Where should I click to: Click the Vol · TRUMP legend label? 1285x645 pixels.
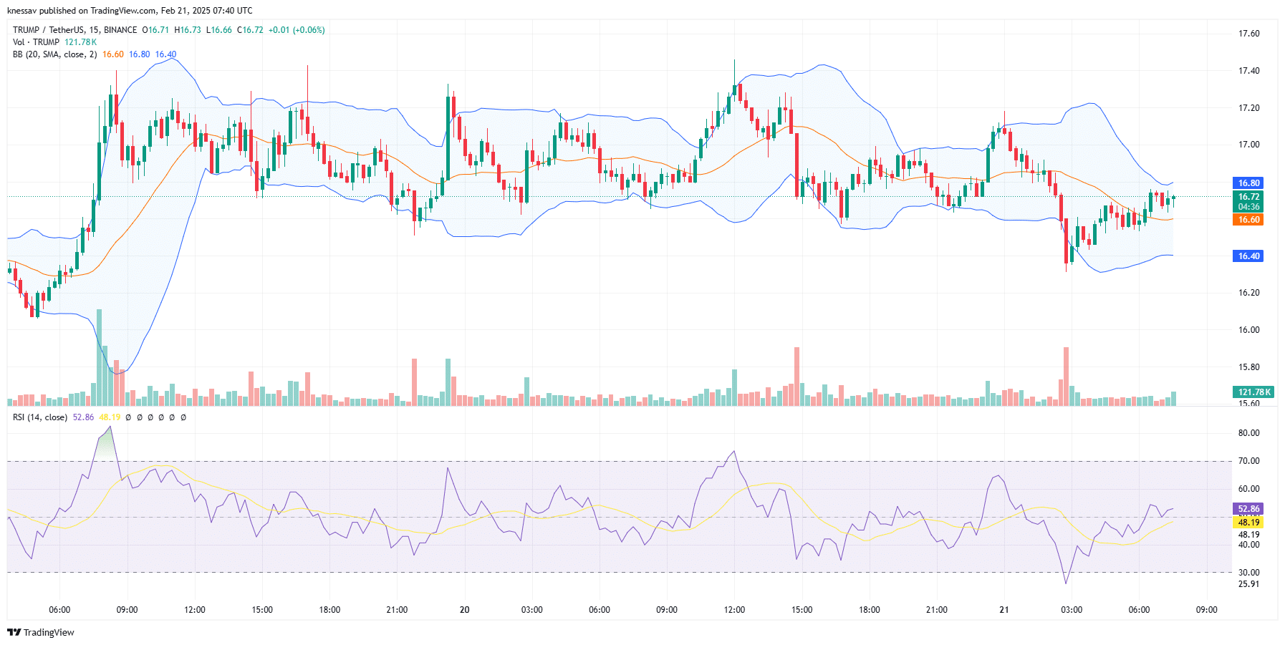[x=36, y=42]
